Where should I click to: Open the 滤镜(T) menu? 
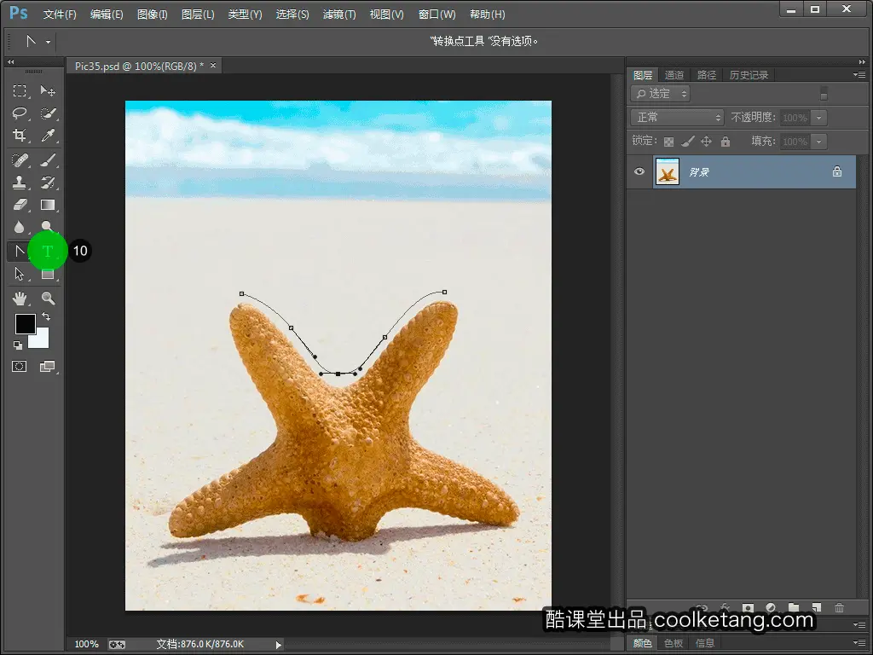[x=339, y=14]
